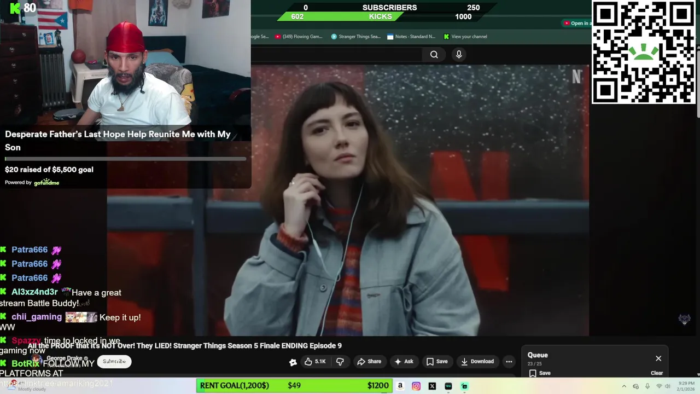Open X app from the taskbar

(432, 386)
